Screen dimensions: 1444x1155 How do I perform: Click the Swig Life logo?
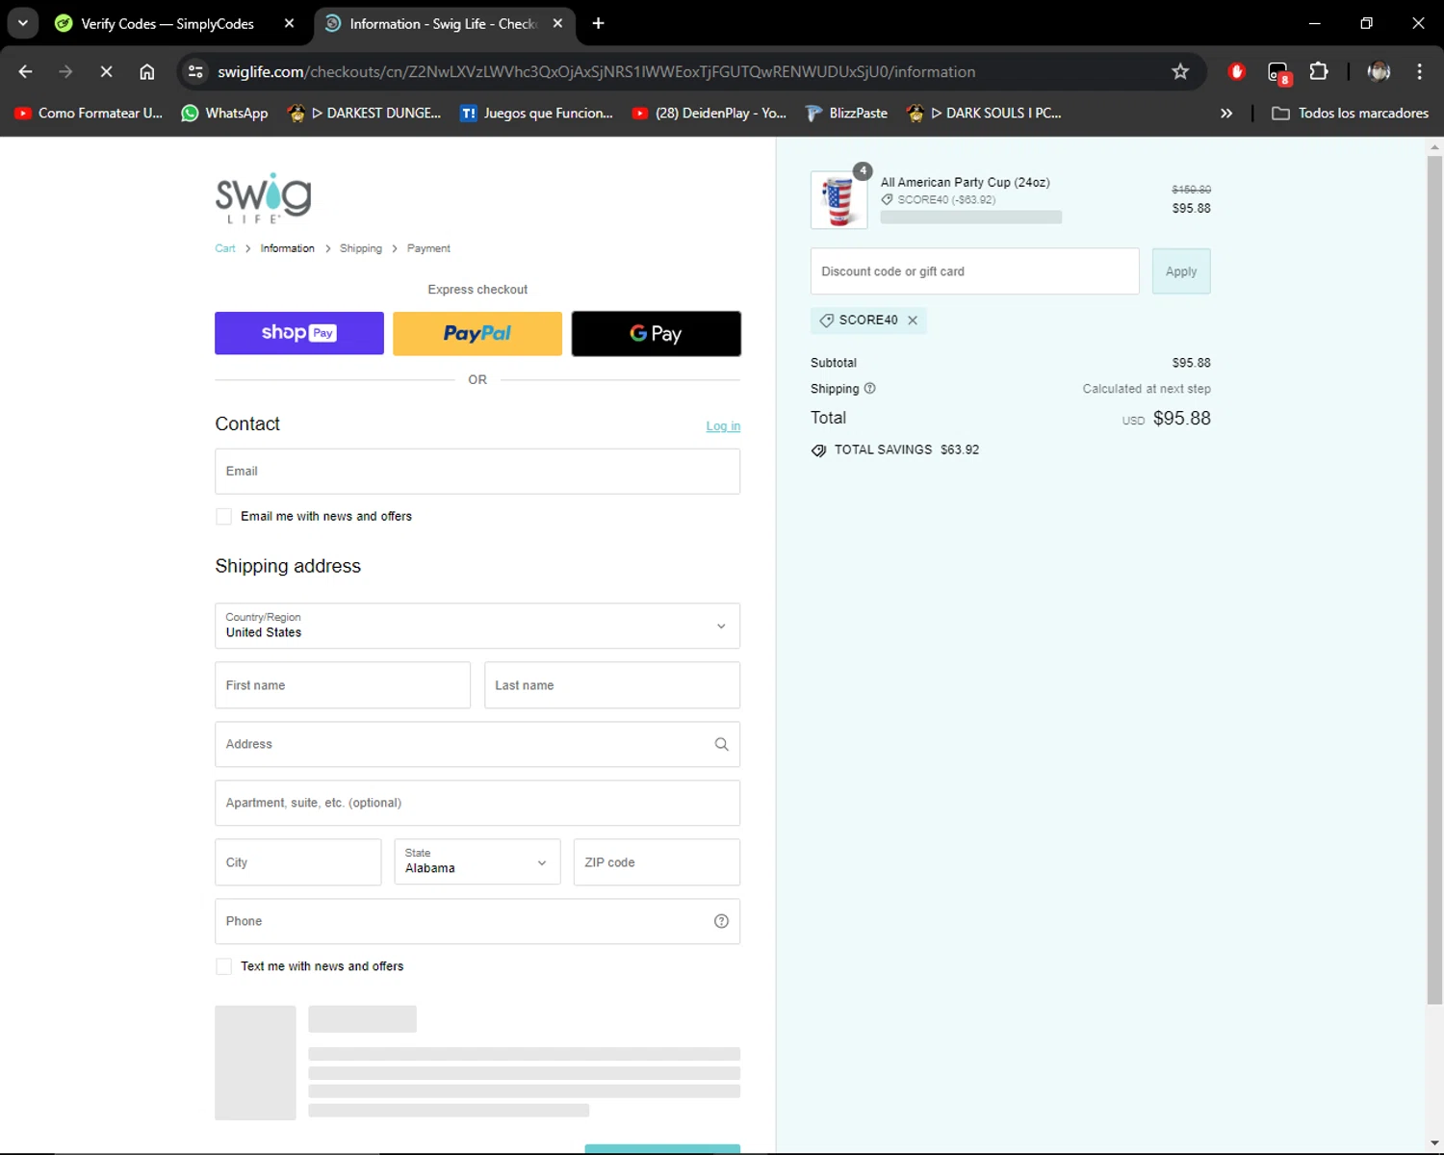(263, 197)
